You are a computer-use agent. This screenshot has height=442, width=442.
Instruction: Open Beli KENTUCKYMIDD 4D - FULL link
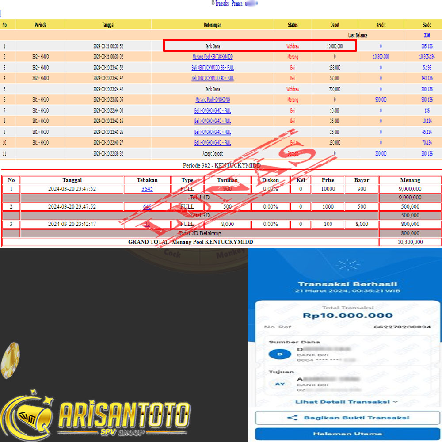[x=213, y=78]
